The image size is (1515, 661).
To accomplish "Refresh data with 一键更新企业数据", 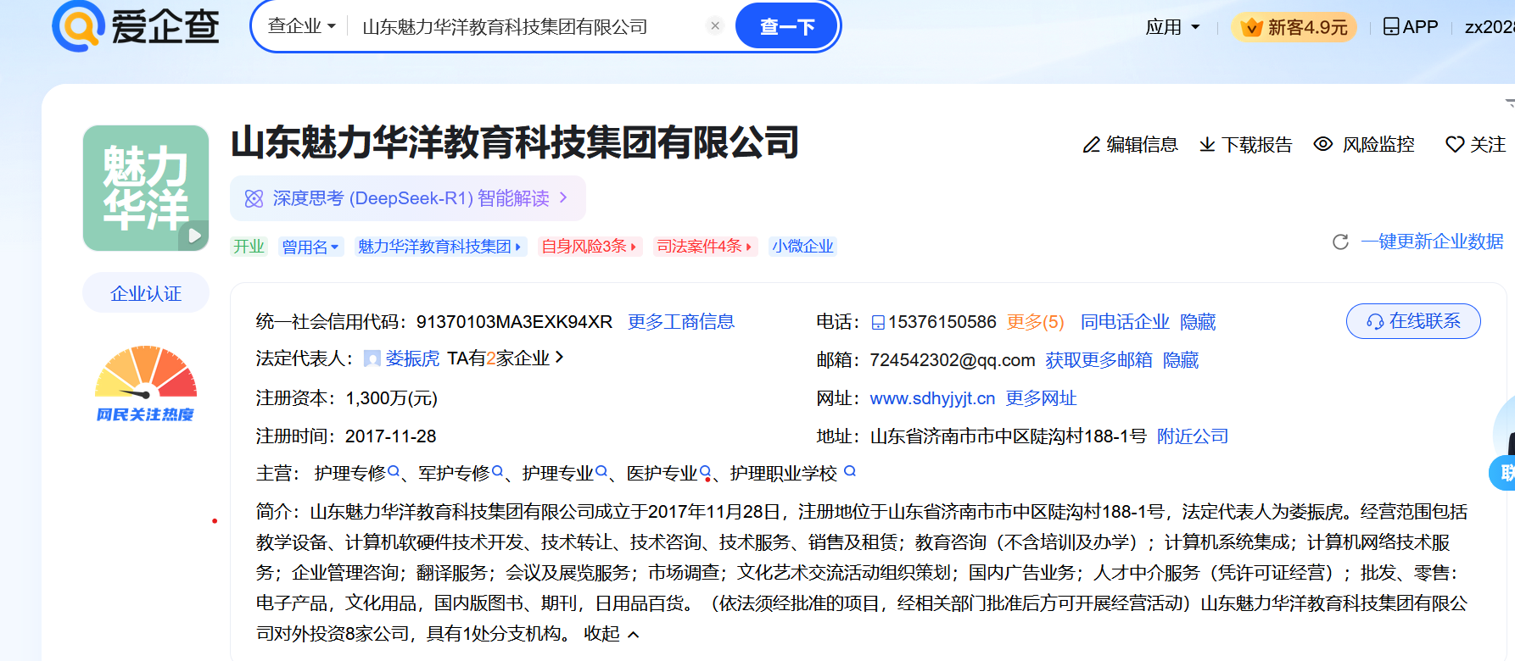I will click(x=1432, y=242).
